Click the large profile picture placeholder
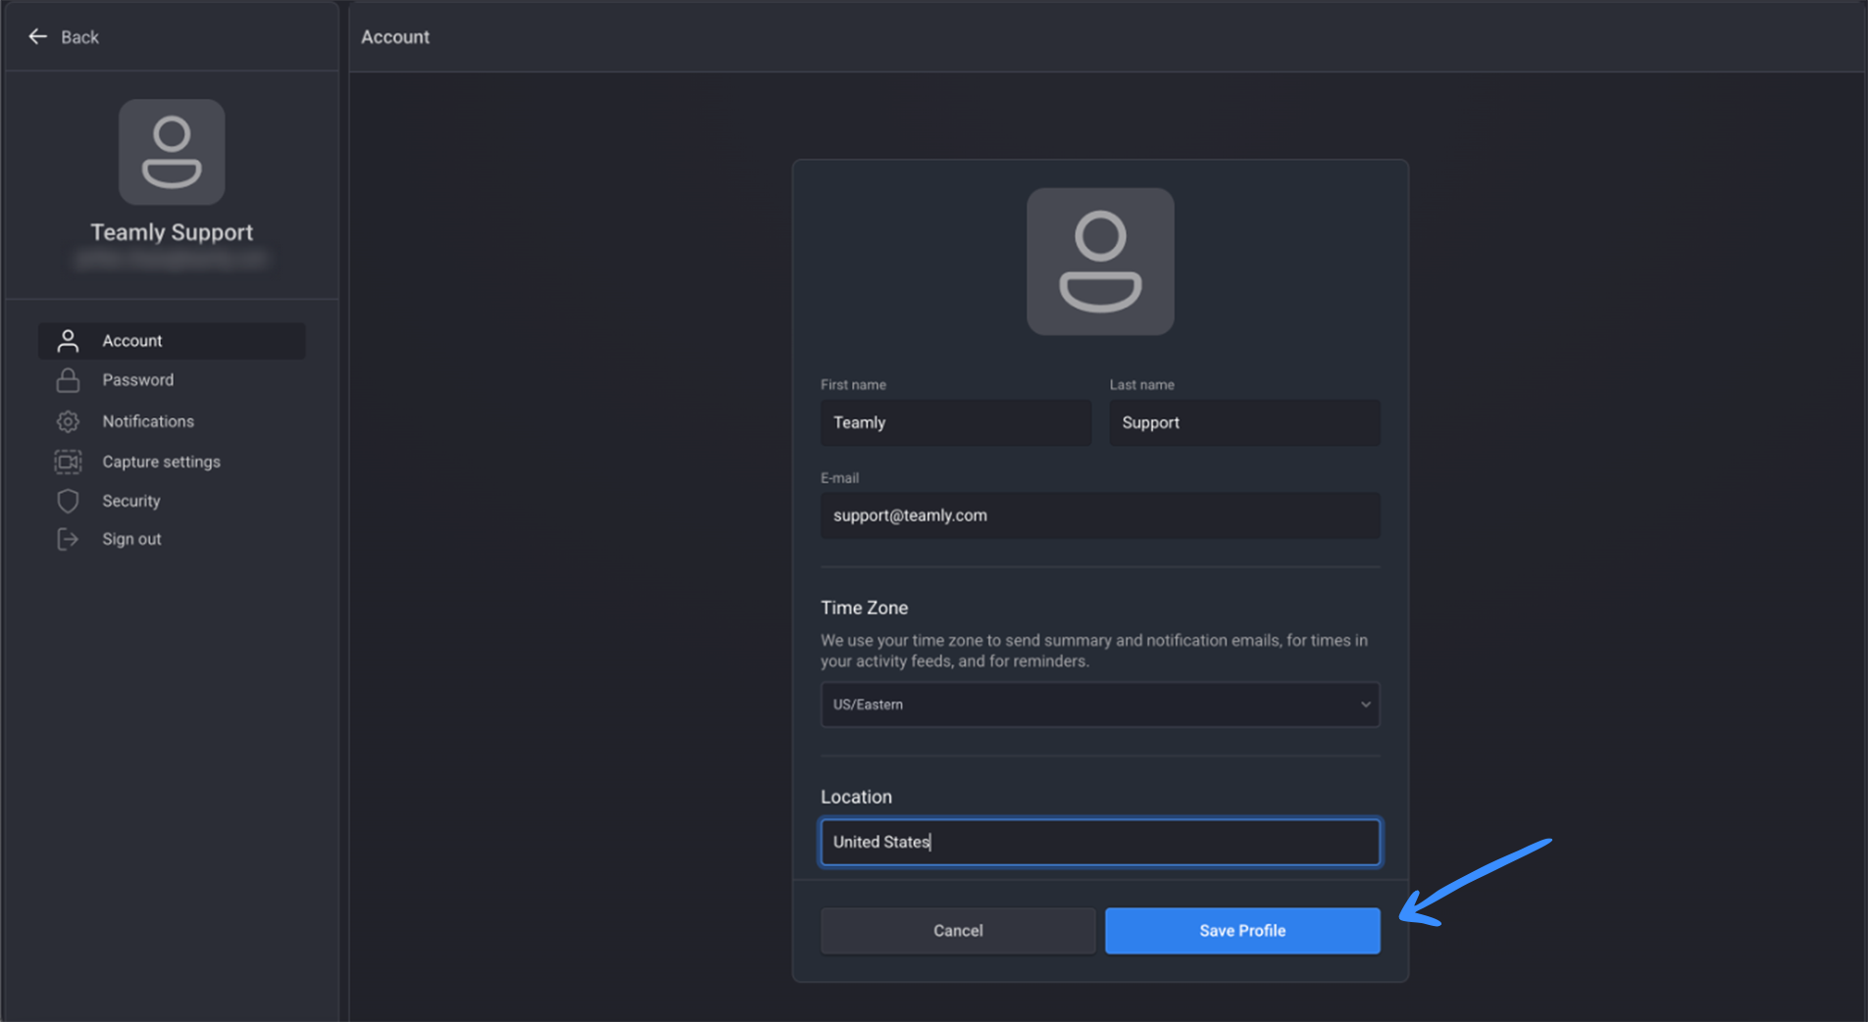1868x1022 pixels. click(x=1100, y=262)
